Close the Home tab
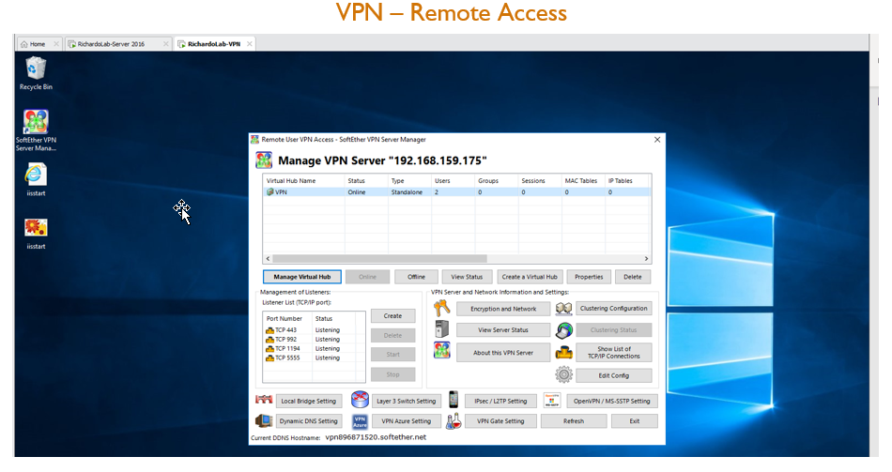Screen dimensions: 892x472 point(56,44)
